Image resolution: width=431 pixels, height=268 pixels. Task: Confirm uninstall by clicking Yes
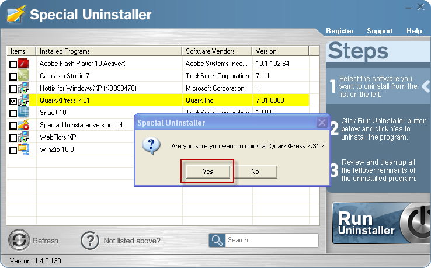click(208, 172)
